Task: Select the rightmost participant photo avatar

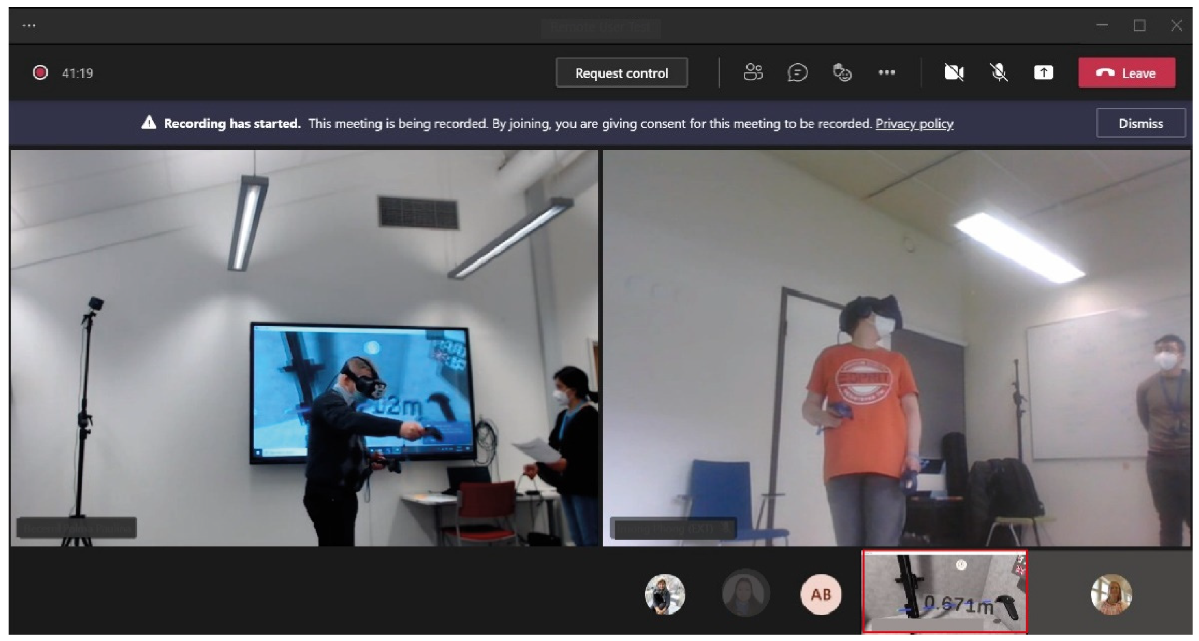Action: click(x=1111, y=594)
